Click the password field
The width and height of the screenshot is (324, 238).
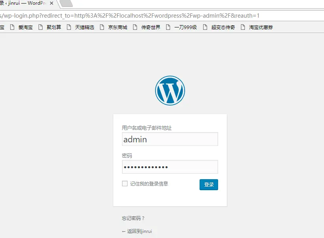tap(170, 167)
